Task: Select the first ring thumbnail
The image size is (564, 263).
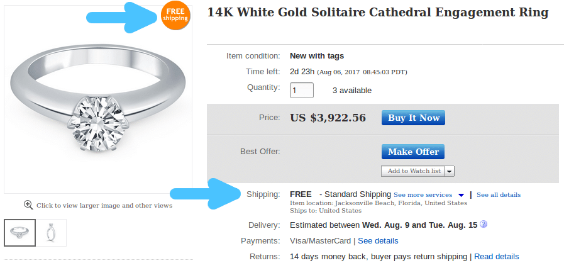Action: tap(20, 232)
